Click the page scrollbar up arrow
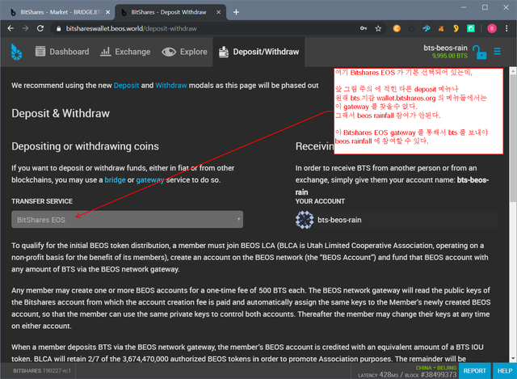The height and width of the screenshot is (379, 517). 513,70
